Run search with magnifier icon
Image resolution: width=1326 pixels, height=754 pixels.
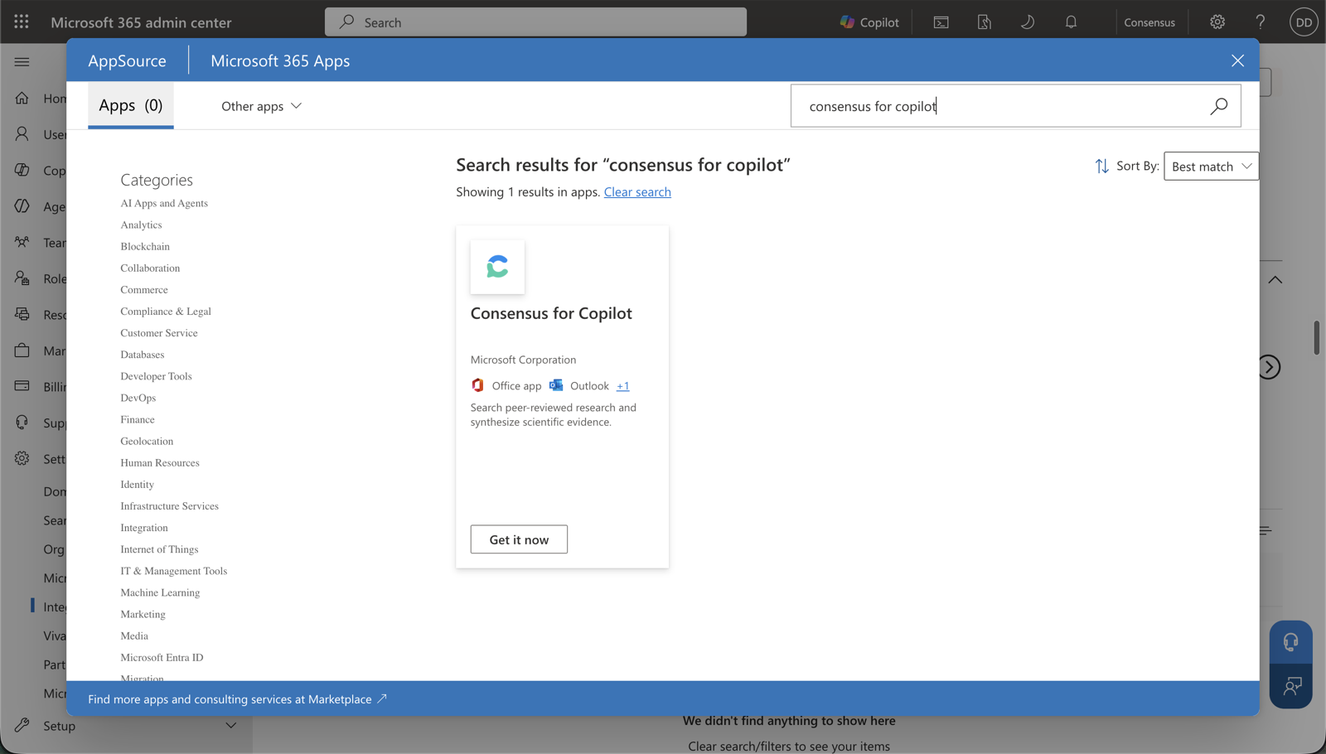1218,106
